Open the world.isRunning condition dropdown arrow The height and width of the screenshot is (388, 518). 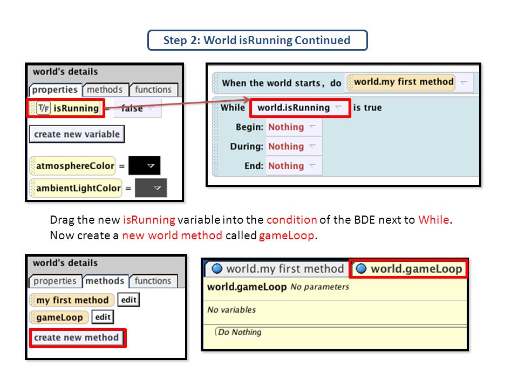[339, 107]
